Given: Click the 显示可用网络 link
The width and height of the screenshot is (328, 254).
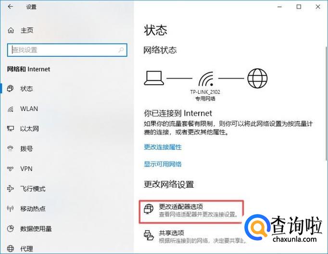Looking at the screenshot, I should click(x=163, y=164).
